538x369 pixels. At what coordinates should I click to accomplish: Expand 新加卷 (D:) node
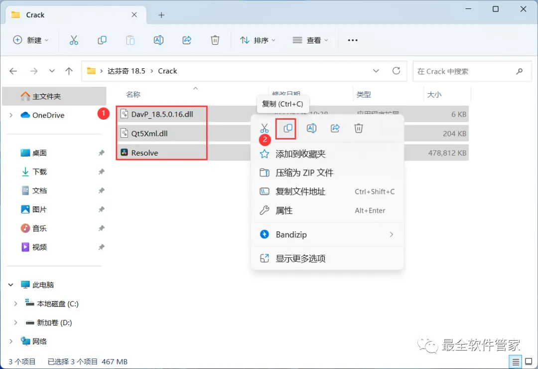(15, 323)
